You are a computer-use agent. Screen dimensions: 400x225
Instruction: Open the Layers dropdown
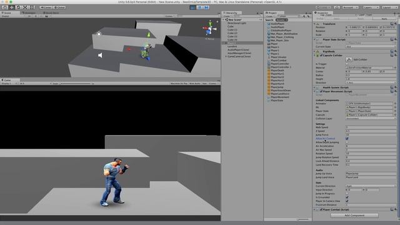pyautogui.click(x=371, y=7)
